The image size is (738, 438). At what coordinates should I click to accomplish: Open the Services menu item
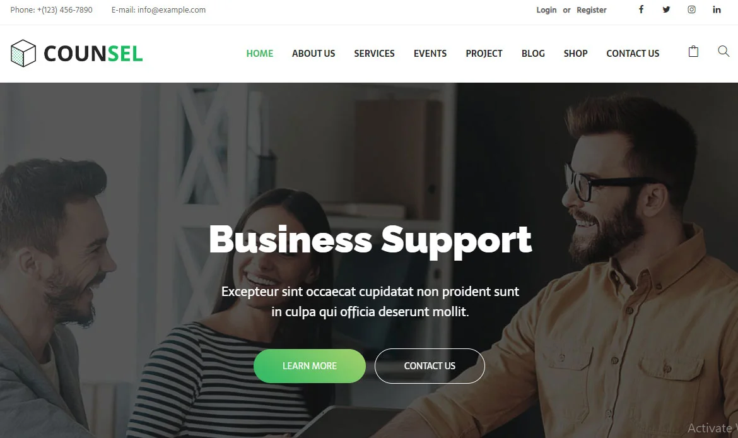pyautogui.click(x=374, y=54)
